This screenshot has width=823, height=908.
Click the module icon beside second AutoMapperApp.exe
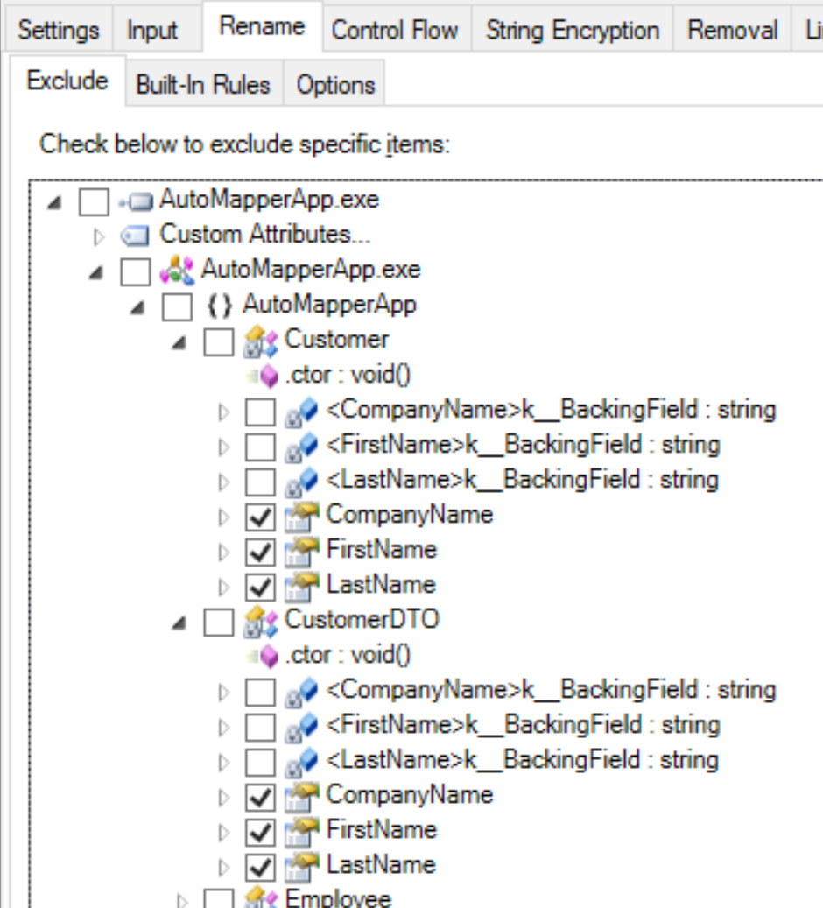tap(177, 271)
